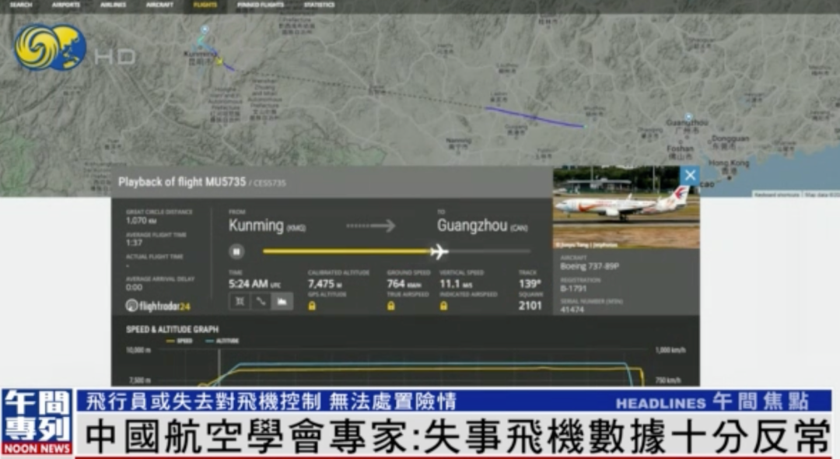Click the true airspeed lock icon
The image size is (840, 459).
[391, 306]
